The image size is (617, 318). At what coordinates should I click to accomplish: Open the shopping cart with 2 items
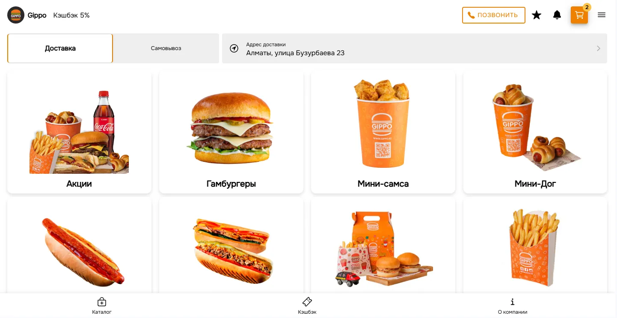pos(579,15)
